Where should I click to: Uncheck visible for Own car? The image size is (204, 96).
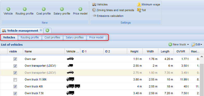coord(15,59)
